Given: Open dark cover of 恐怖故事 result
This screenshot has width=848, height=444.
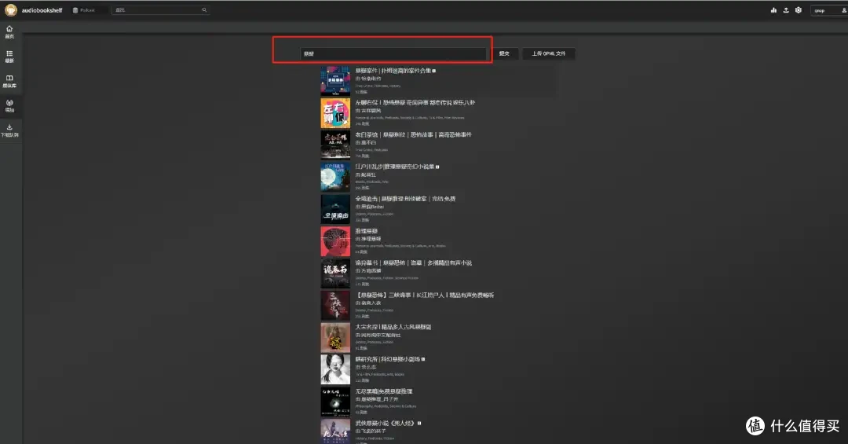Looking at the screenshot, I should [x=335, y=145].
